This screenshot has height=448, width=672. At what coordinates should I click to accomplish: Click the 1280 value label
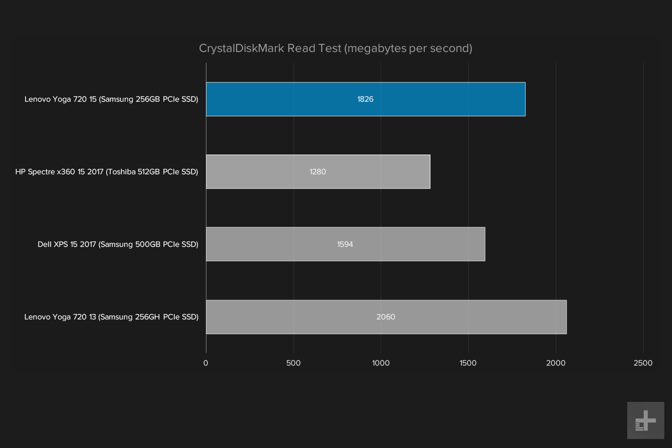[x=318, y=172]
